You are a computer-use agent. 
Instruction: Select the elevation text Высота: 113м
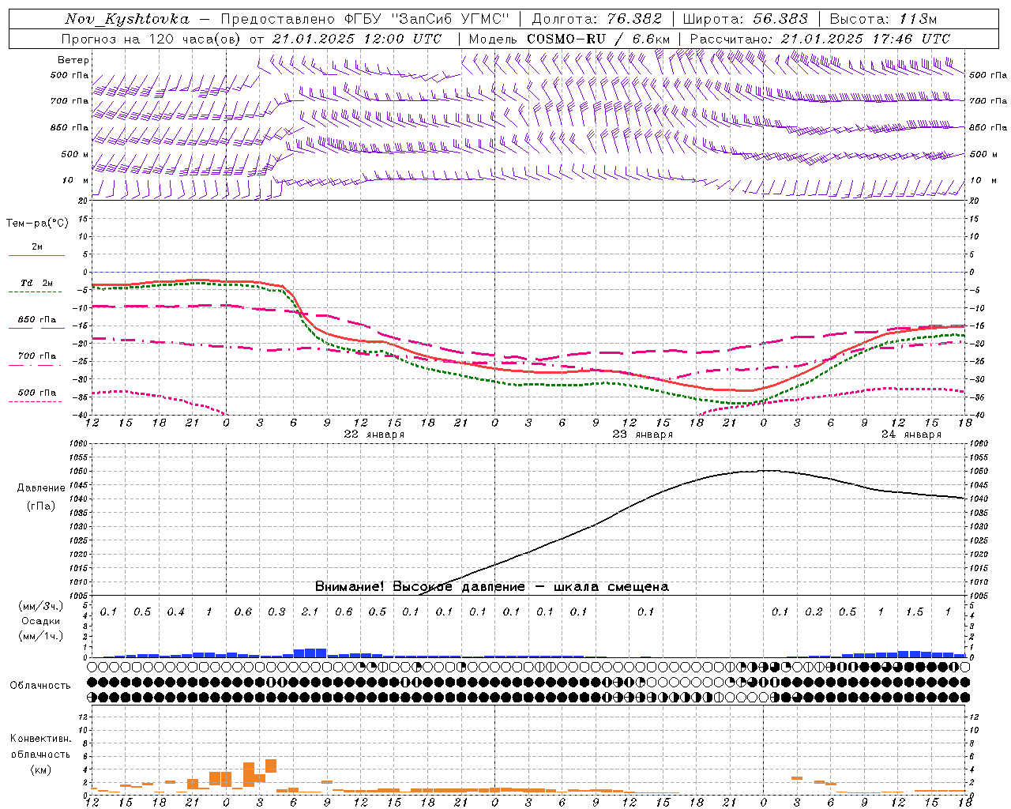(883, 19)
